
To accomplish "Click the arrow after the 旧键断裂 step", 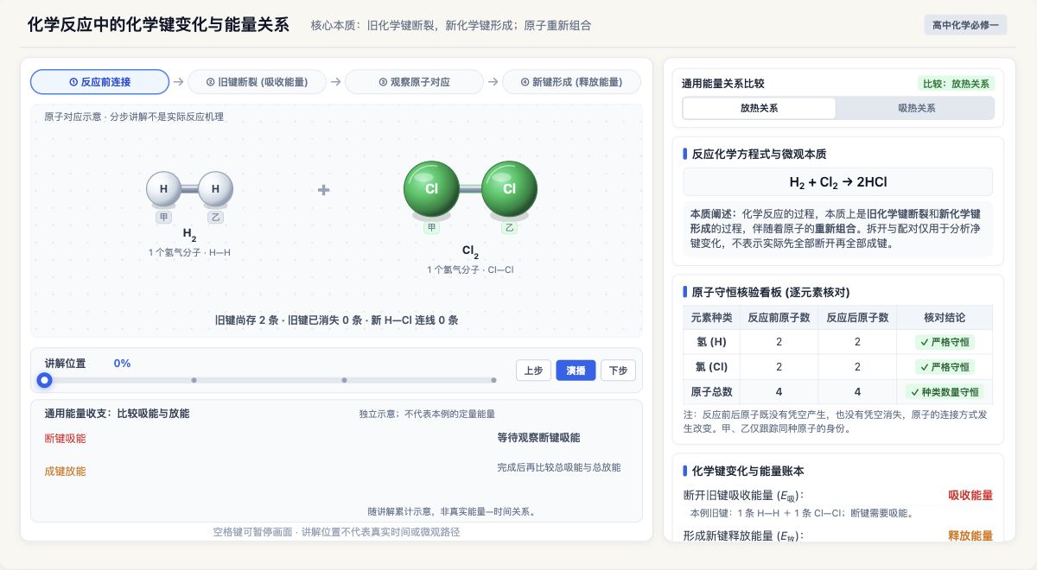I will click(336, 82).
